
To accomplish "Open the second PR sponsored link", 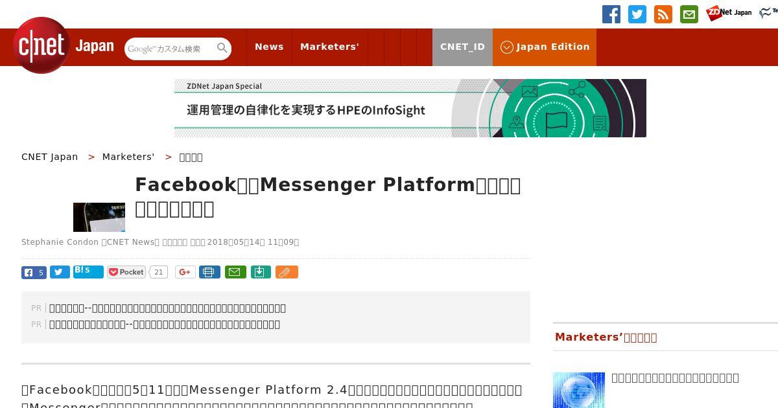I will 165,324.
